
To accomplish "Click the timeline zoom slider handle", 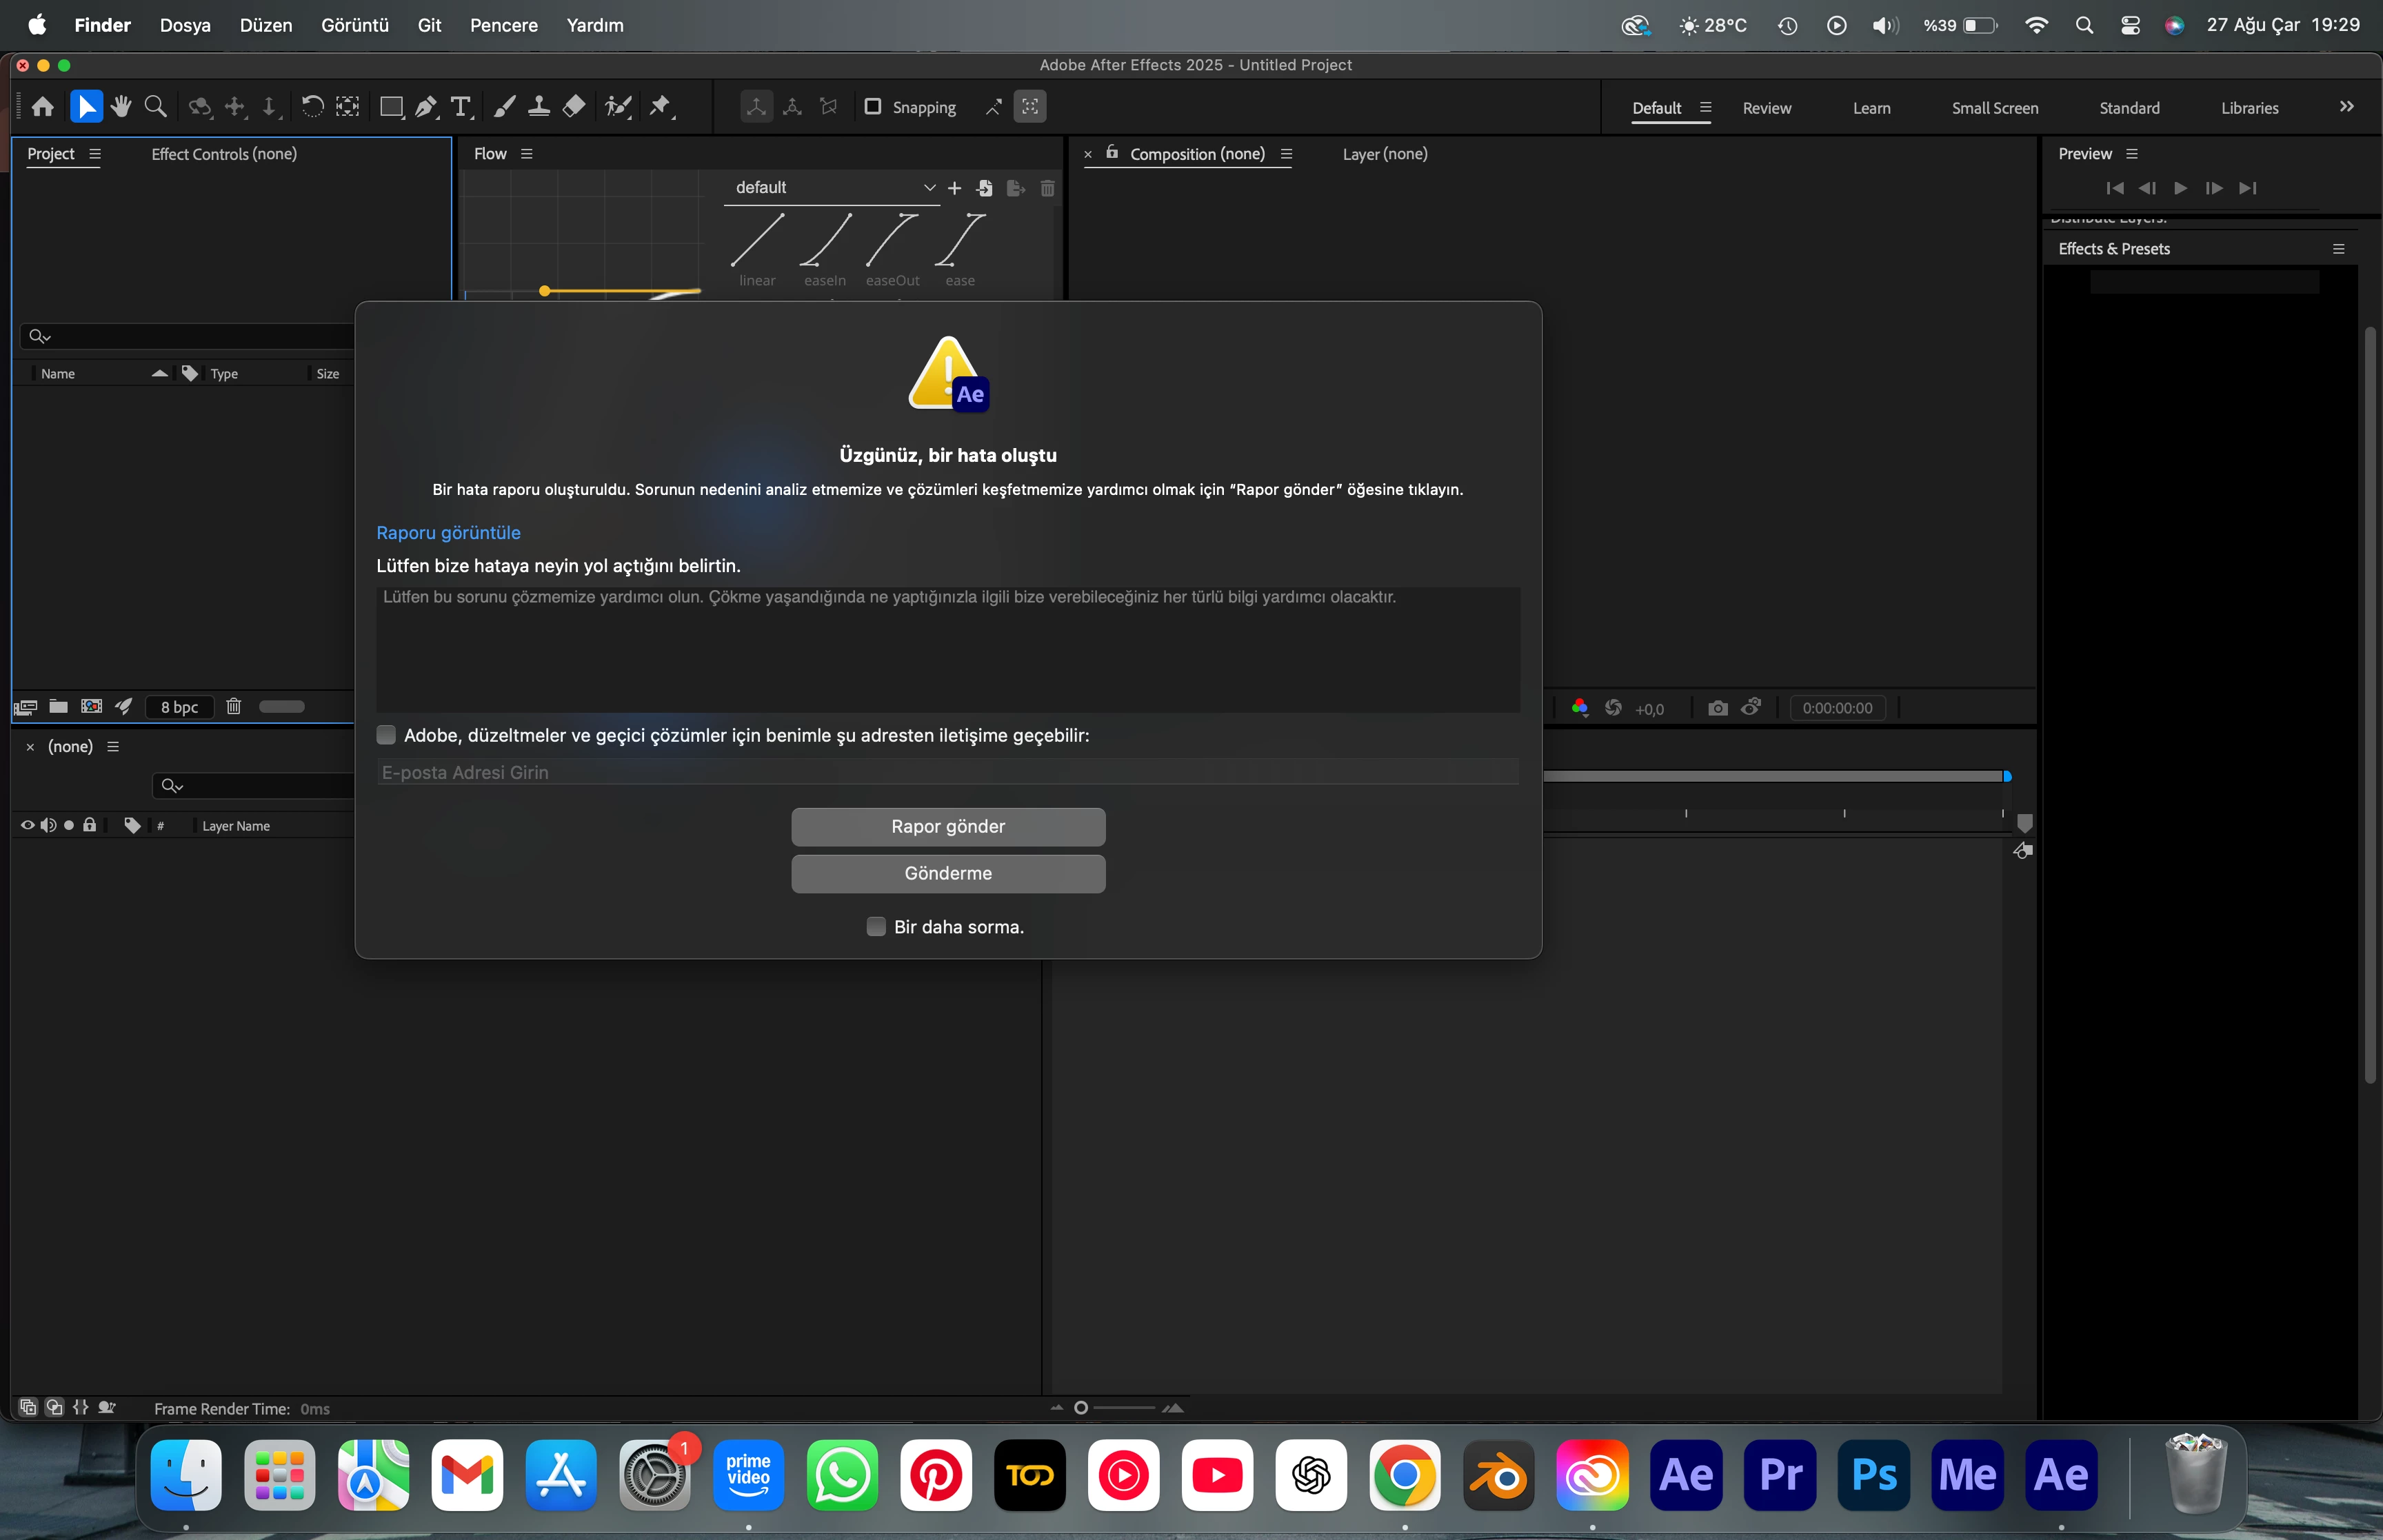I will [1080, 1408].
